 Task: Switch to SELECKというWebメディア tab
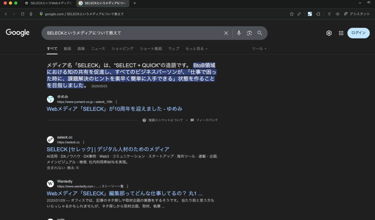(48, 3)
